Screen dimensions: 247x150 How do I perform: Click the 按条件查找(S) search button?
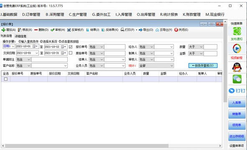(x=203, y=65)
